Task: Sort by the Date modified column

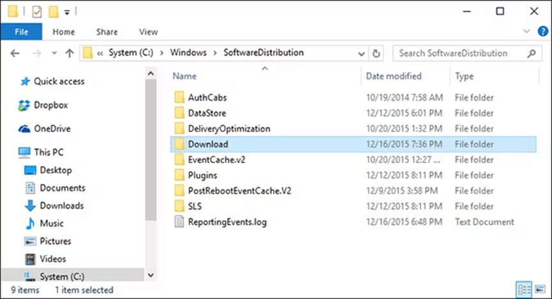Action: click(394, 76)
